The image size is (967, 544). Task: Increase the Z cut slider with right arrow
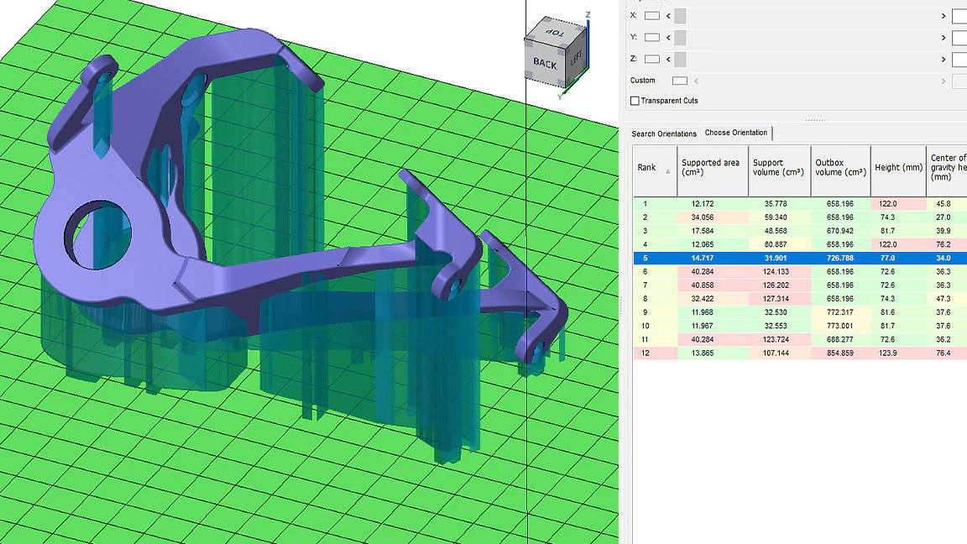coord(943,60)
